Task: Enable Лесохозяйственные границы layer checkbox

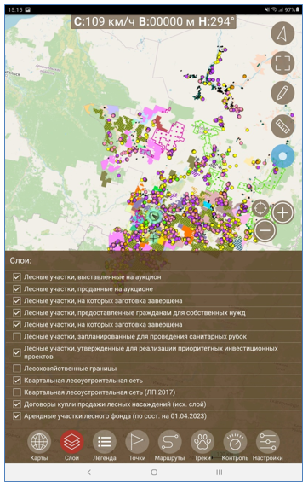Action: 17,369
